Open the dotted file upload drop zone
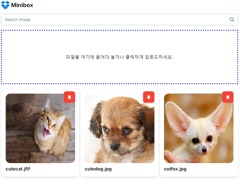Screen dimensions: 240x196 click(x=120, y=57)
